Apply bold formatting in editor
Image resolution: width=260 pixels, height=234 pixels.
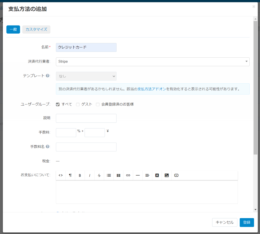(x=80, y=175)
